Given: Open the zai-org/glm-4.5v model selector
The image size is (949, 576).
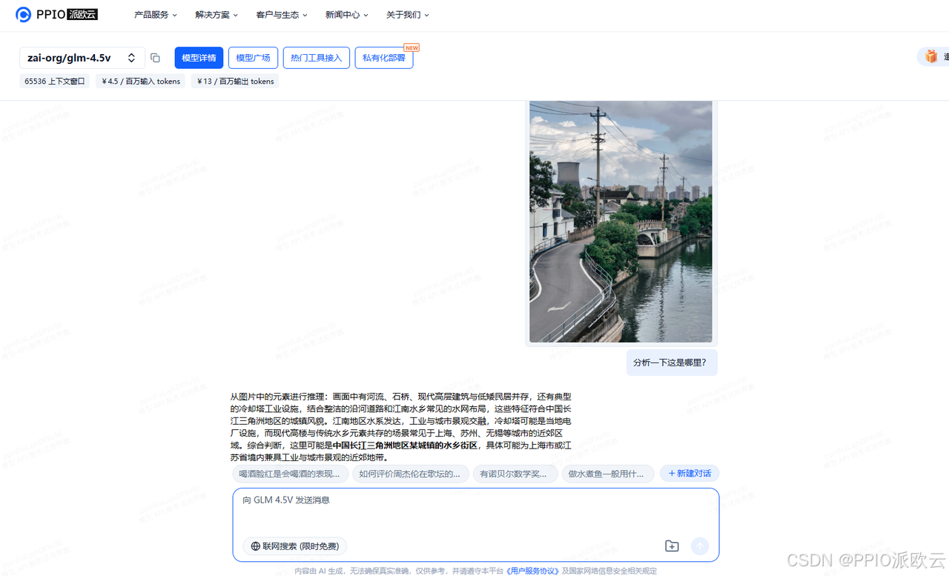Looking at the screenshot, I should (x=82, y=58).
